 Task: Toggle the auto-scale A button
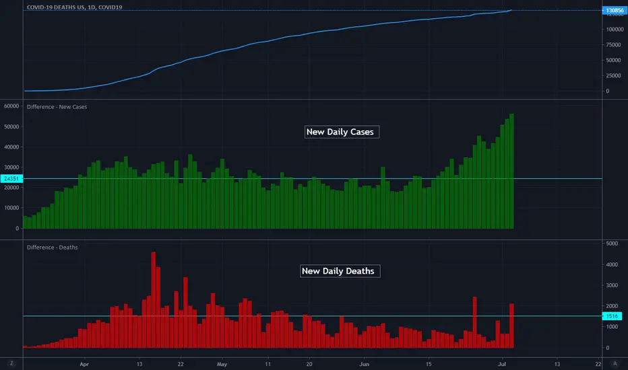click(615, 363)
